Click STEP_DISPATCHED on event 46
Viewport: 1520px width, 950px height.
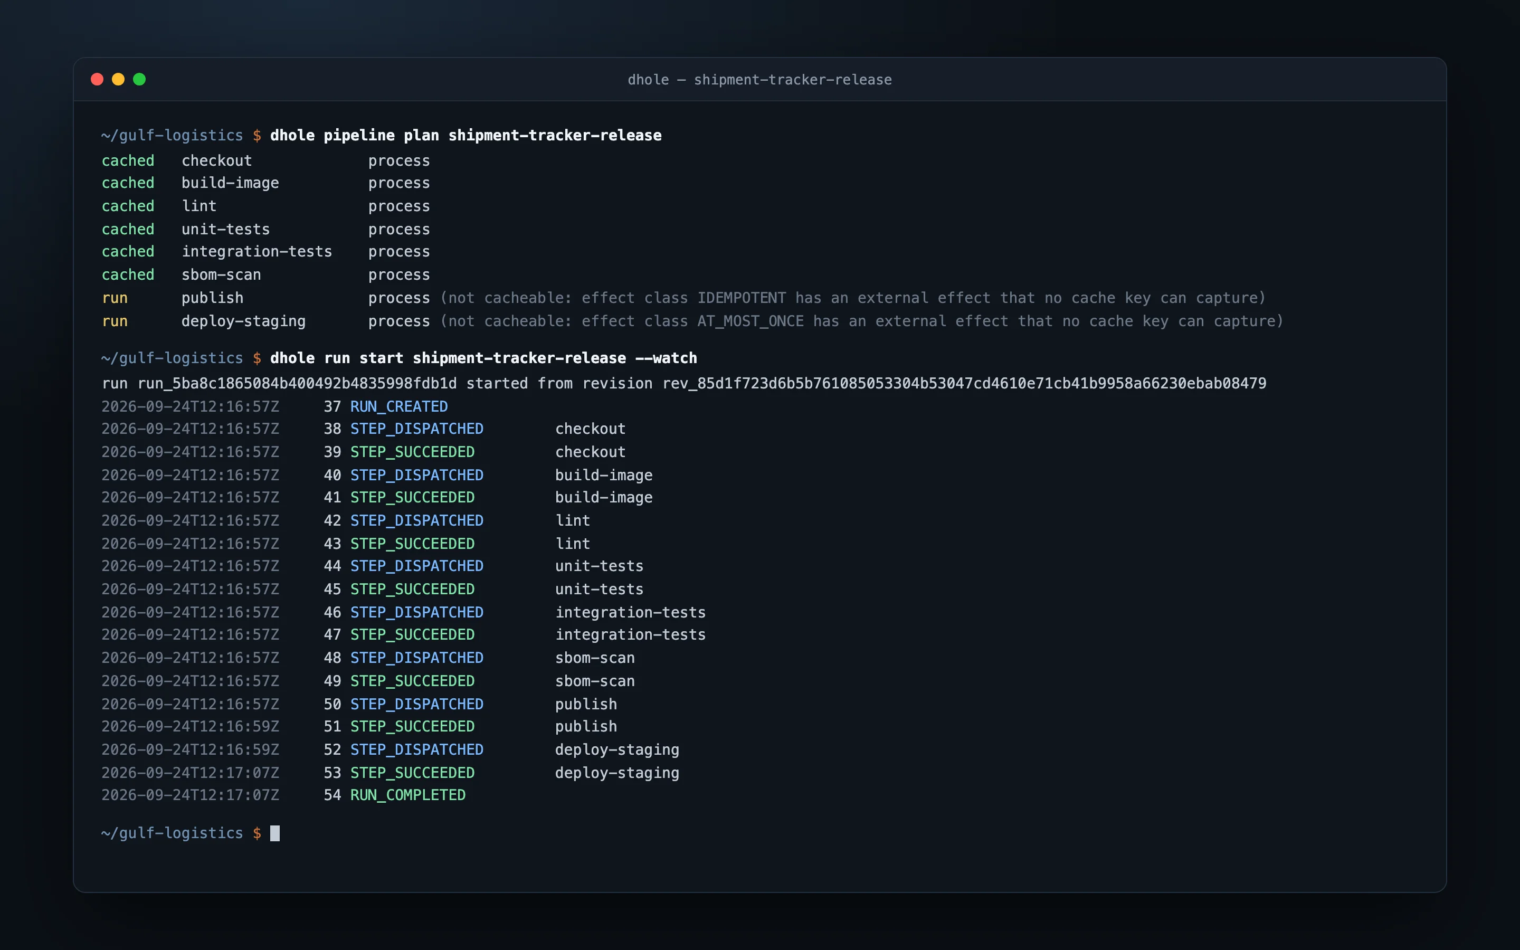pyautogui.click(x=416, y=612)
